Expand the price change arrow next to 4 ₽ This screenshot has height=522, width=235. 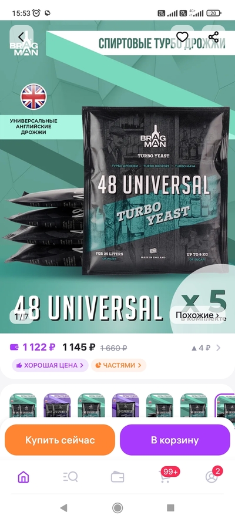[219, 348]
